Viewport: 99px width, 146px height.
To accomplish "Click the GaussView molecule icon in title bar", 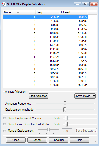I will click(x=4, y=4).
